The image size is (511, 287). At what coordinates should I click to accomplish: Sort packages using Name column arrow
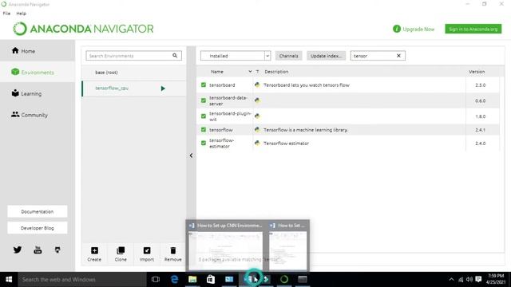click(250, 72)
